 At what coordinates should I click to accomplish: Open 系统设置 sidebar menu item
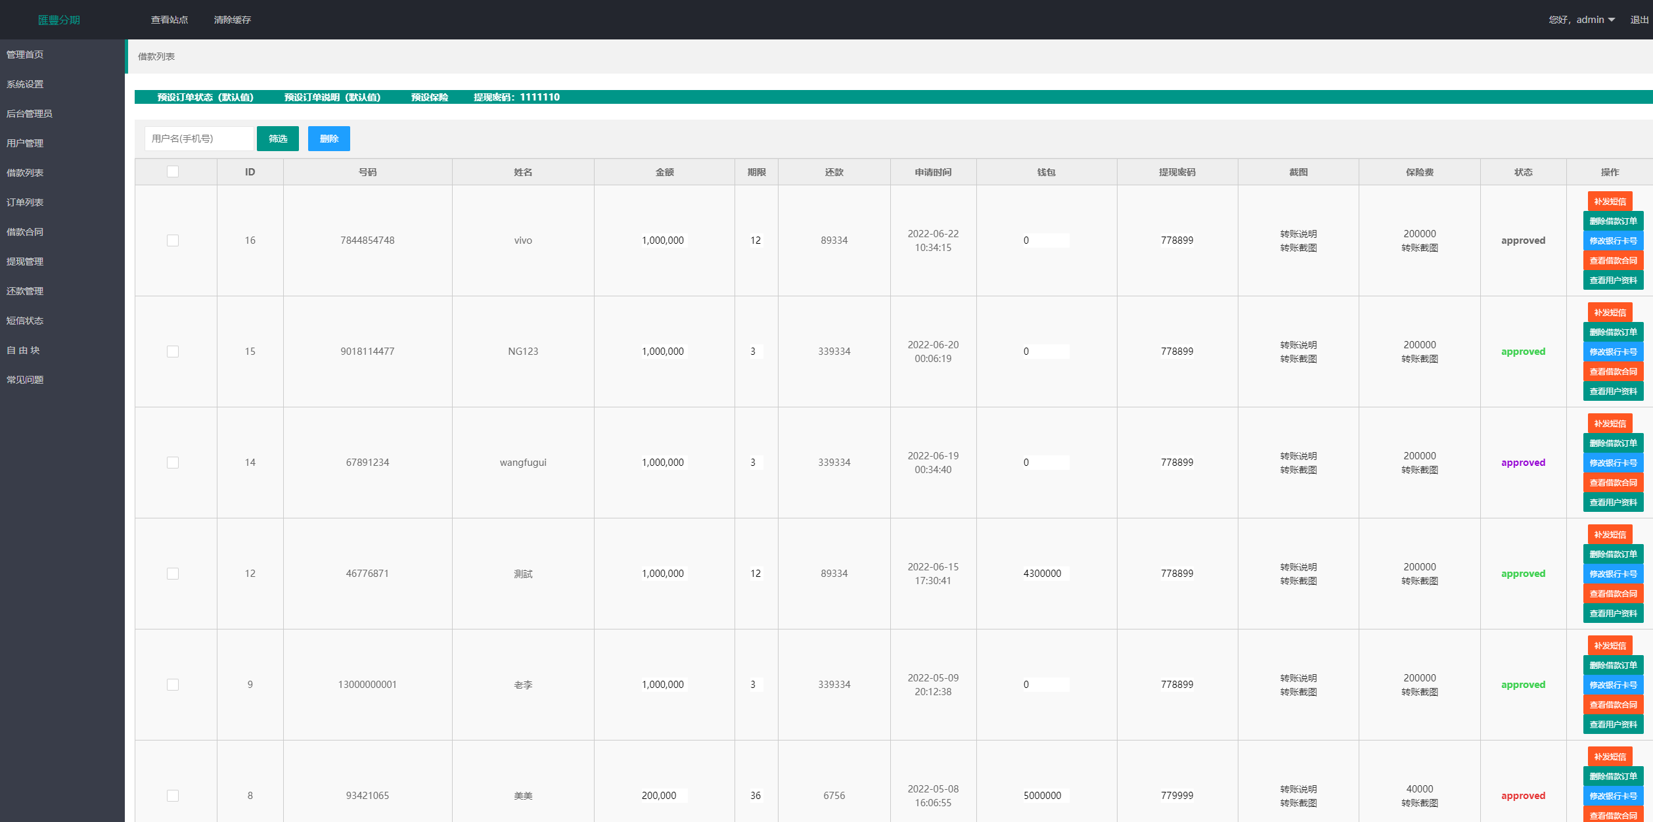25,84
